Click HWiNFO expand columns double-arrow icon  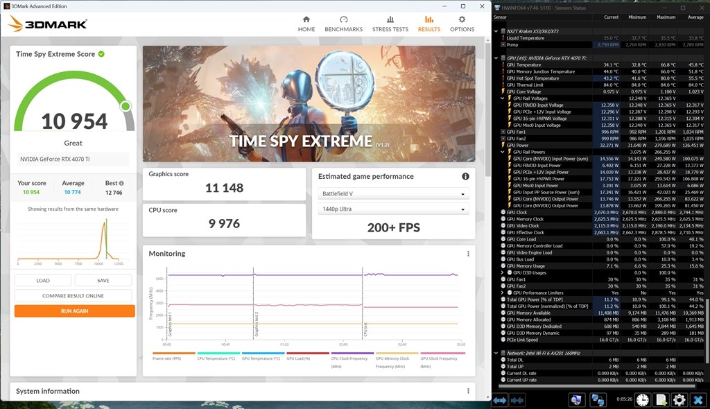(x=500, y=400)
